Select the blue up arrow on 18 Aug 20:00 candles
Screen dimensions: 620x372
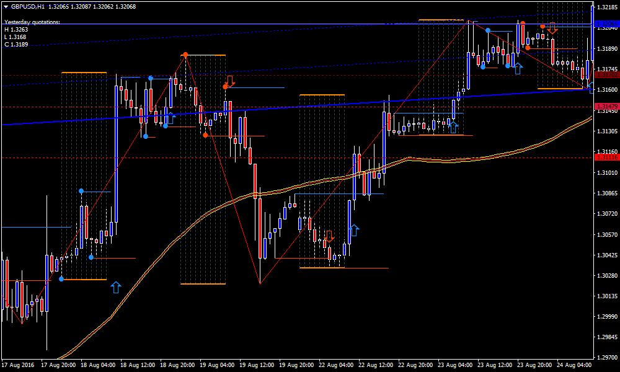pyautogui.click(x=170, y=117)
